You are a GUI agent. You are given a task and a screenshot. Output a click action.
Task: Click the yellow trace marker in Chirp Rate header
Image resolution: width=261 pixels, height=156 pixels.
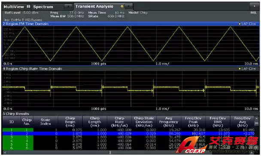[240, 69]
